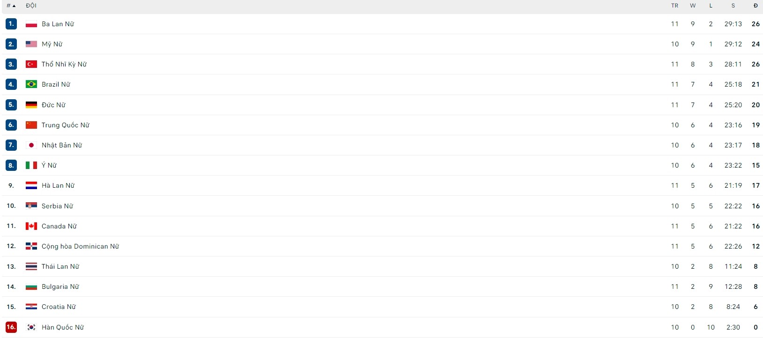Click the ĐỘI column header
Screen dimensions: 763x338
point(31,6)
